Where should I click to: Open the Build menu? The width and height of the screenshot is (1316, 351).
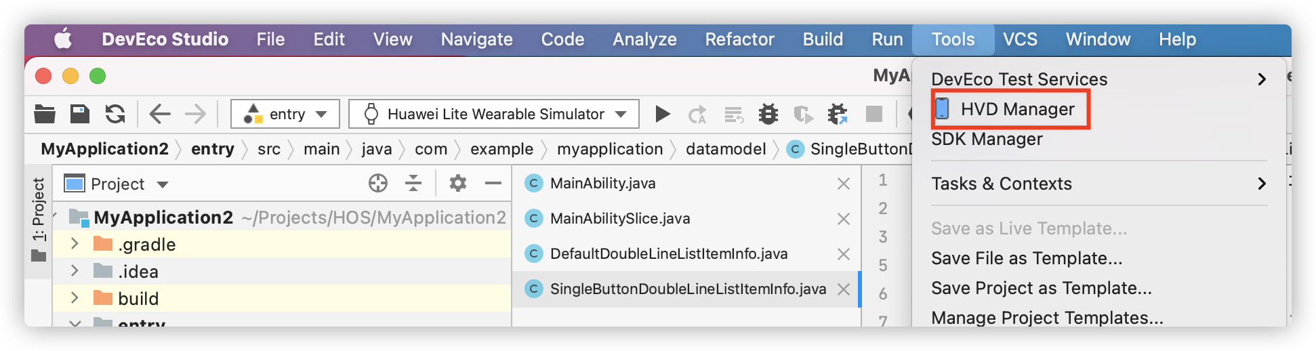click(x=823, y=39)
